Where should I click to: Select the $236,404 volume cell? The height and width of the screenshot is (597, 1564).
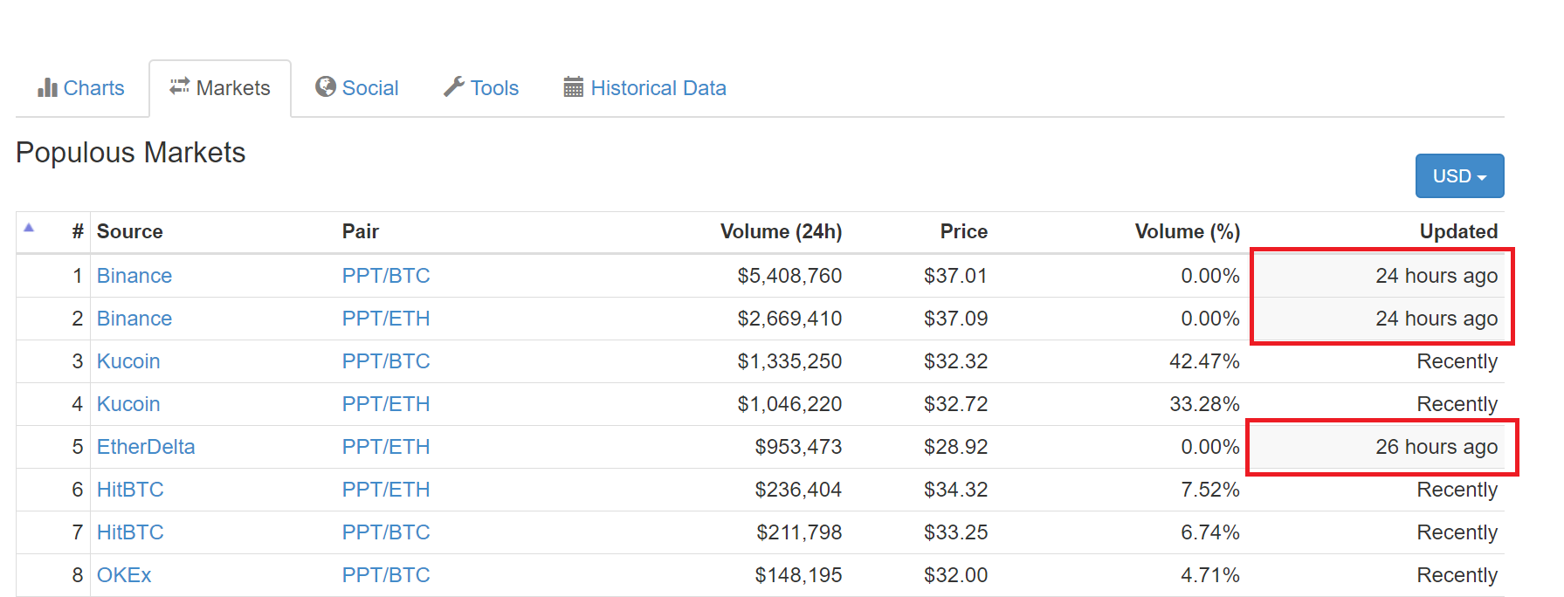798,490
